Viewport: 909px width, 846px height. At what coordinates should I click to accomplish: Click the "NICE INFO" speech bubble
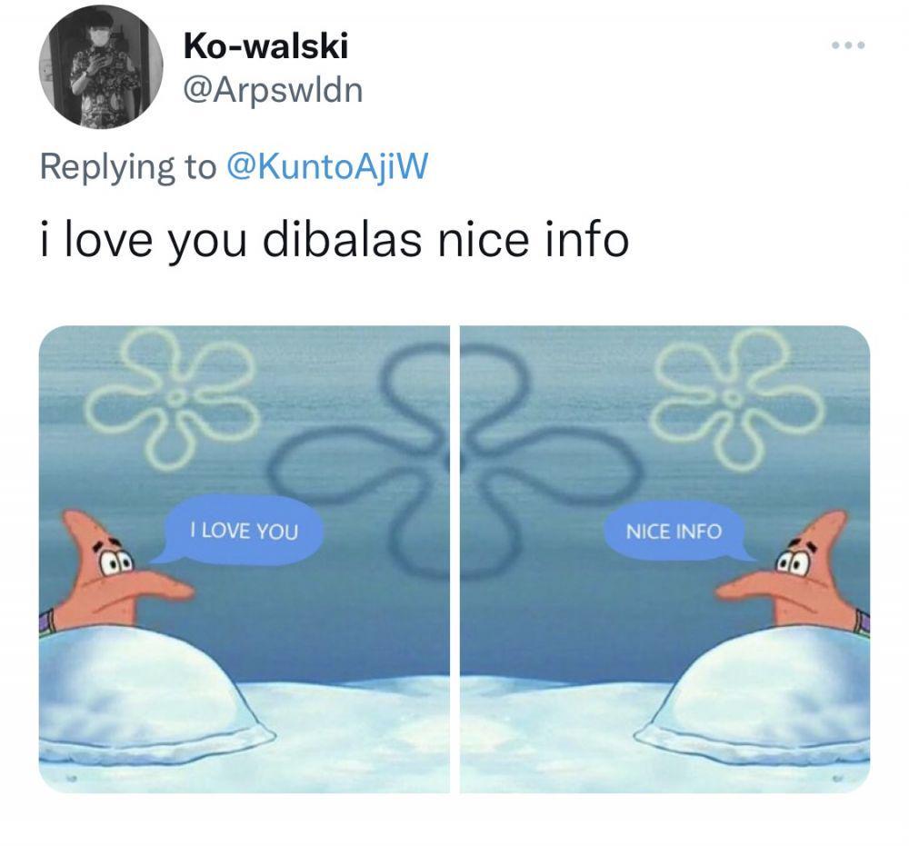point(677,532)
